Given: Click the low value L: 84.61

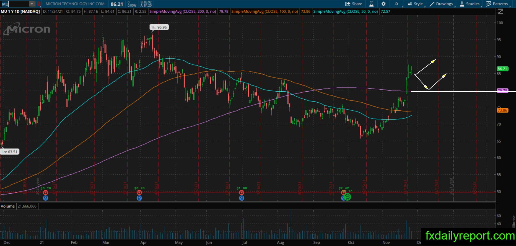Looking at the screenshot, I should tap(108, 12).
